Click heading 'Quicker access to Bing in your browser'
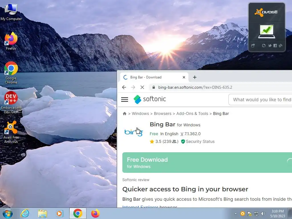The image size is (292, 219). pyautogui.click(x=185, y=189)
